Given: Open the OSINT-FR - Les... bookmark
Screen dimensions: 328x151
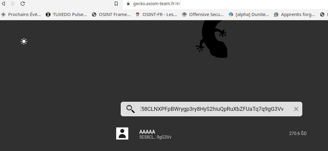Looking at the screenshot, I should (x=156, y=14).
